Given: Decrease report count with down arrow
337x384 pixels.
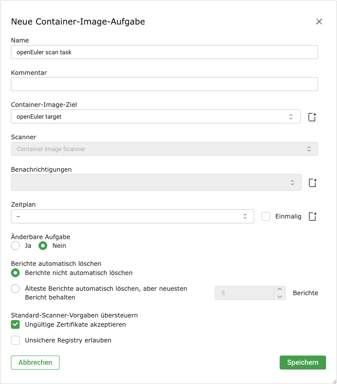Looking at the screenshot, I should tap(280, 296).
